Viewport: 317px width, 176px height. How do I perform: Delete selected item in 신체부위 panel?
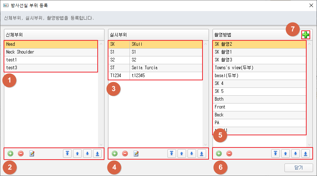click(21, 154)
